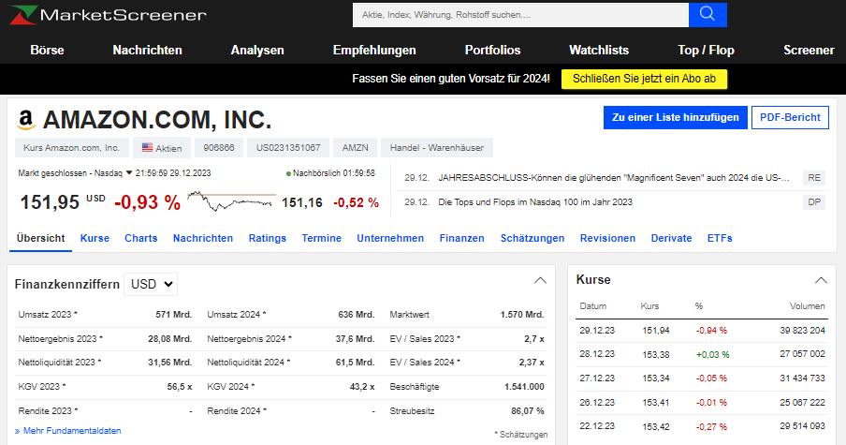Collapse the Kurse panel
Screen dimensions: 846x445
click(x=821, y=280)
